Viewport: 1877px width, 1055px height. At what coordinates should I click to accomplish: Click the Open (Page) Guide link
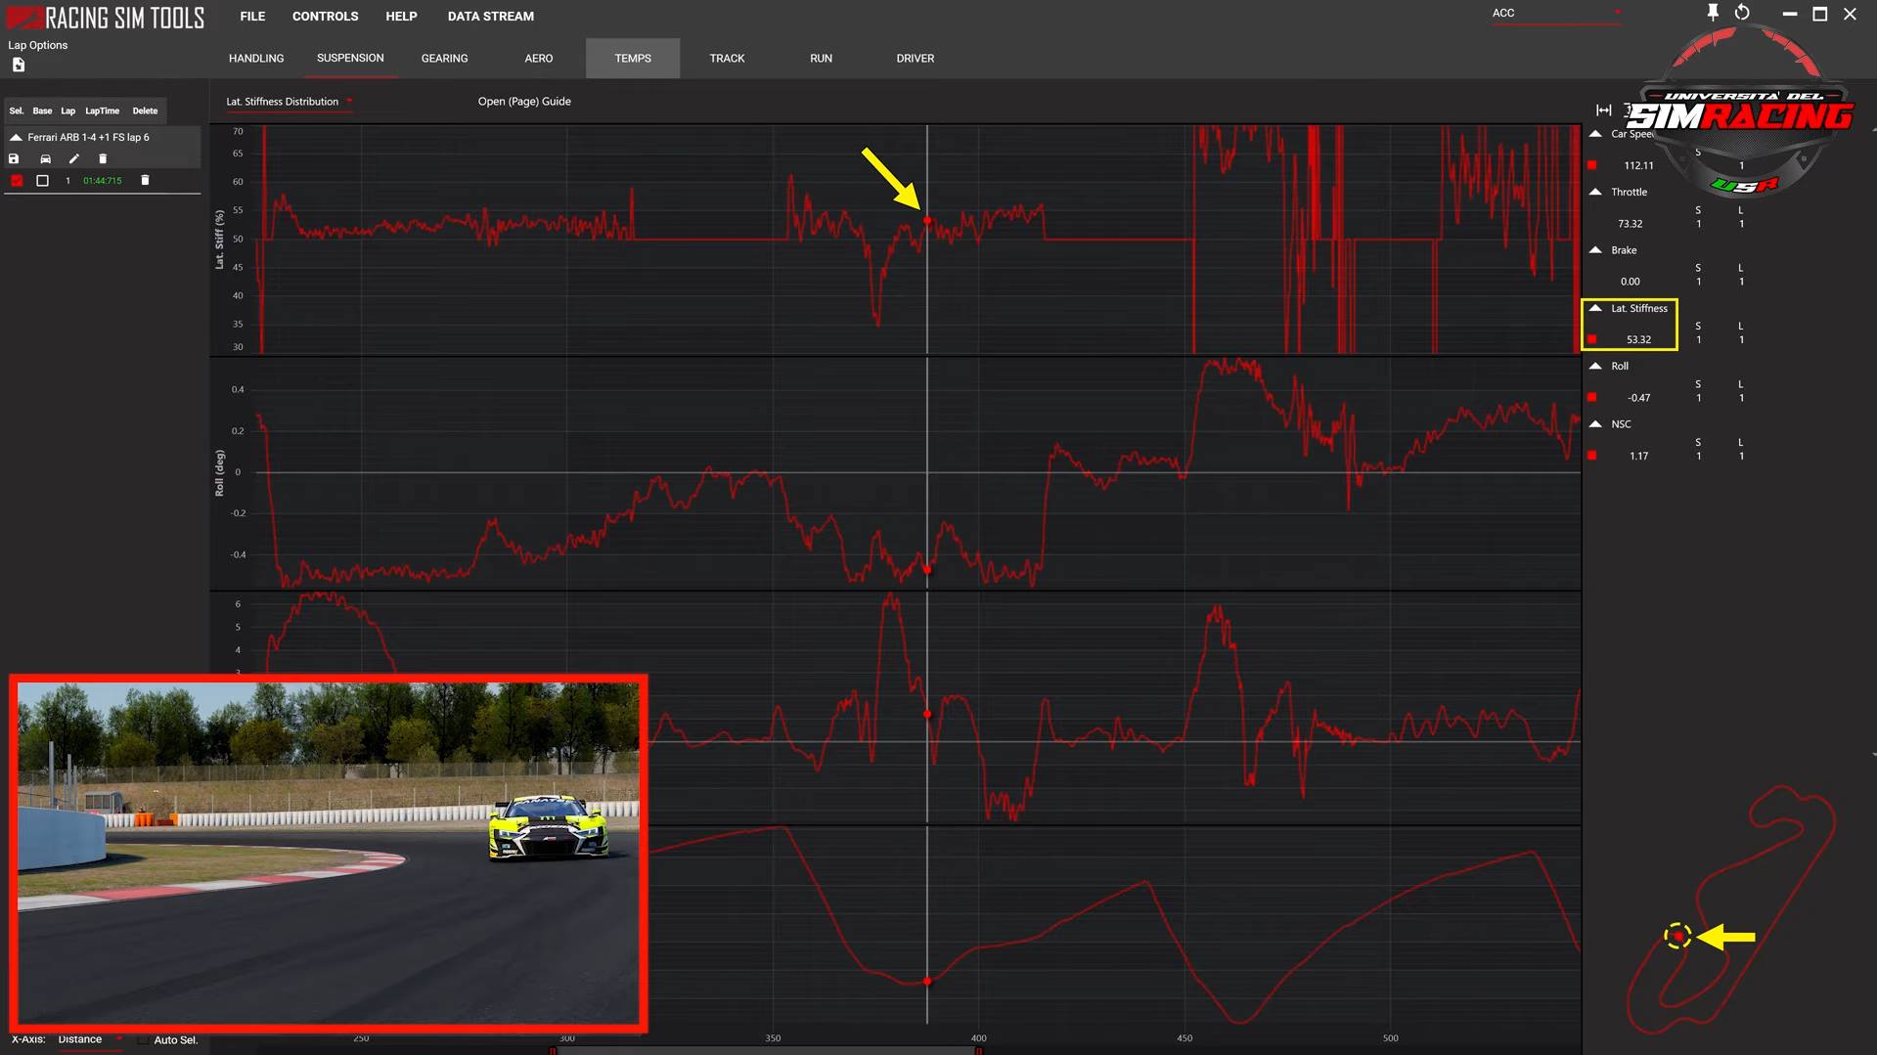tap(524, 101)
